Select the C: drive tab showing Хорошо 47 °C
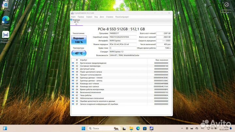The width and height of the screenshot is (235, 132). coord(76,22)
